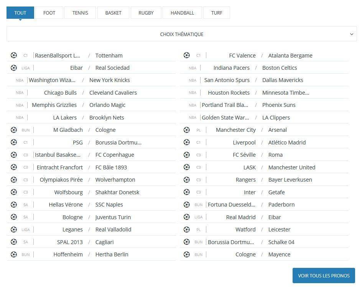Select the ball icon beside SPAL 2013 / Cagliari
362x287 pixels.
point(14,242)
